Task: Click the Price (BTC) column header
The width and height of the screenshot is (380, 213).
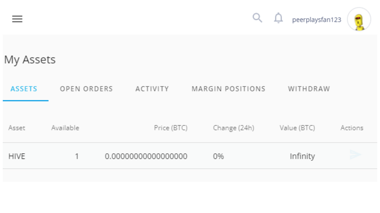Action: click(x=171, y=128)
